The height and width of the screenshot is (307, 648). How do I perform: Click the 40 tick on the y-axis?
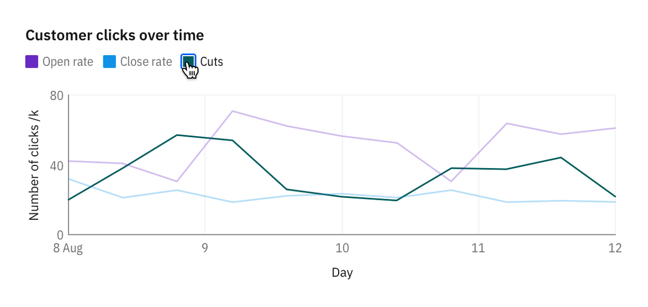pos(56,165)
